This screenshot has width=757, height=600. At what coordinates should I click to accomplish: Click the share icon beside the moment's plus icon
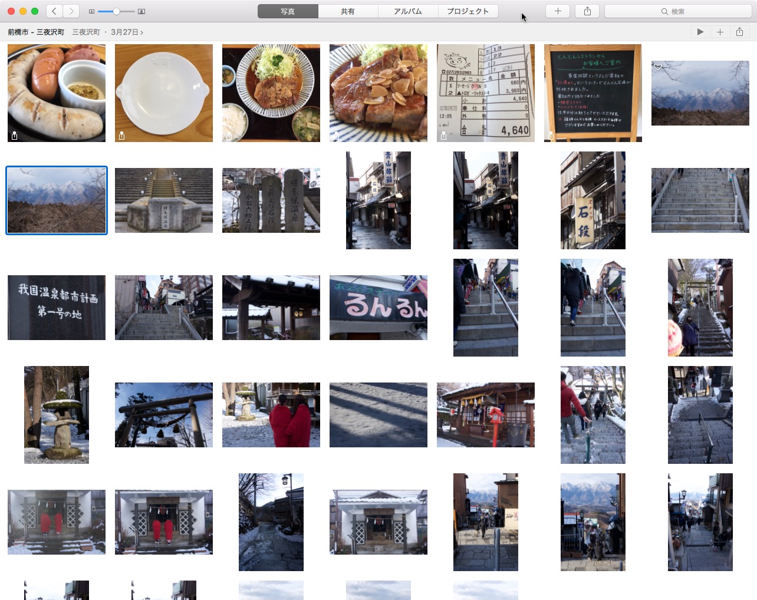click(740, 32)
